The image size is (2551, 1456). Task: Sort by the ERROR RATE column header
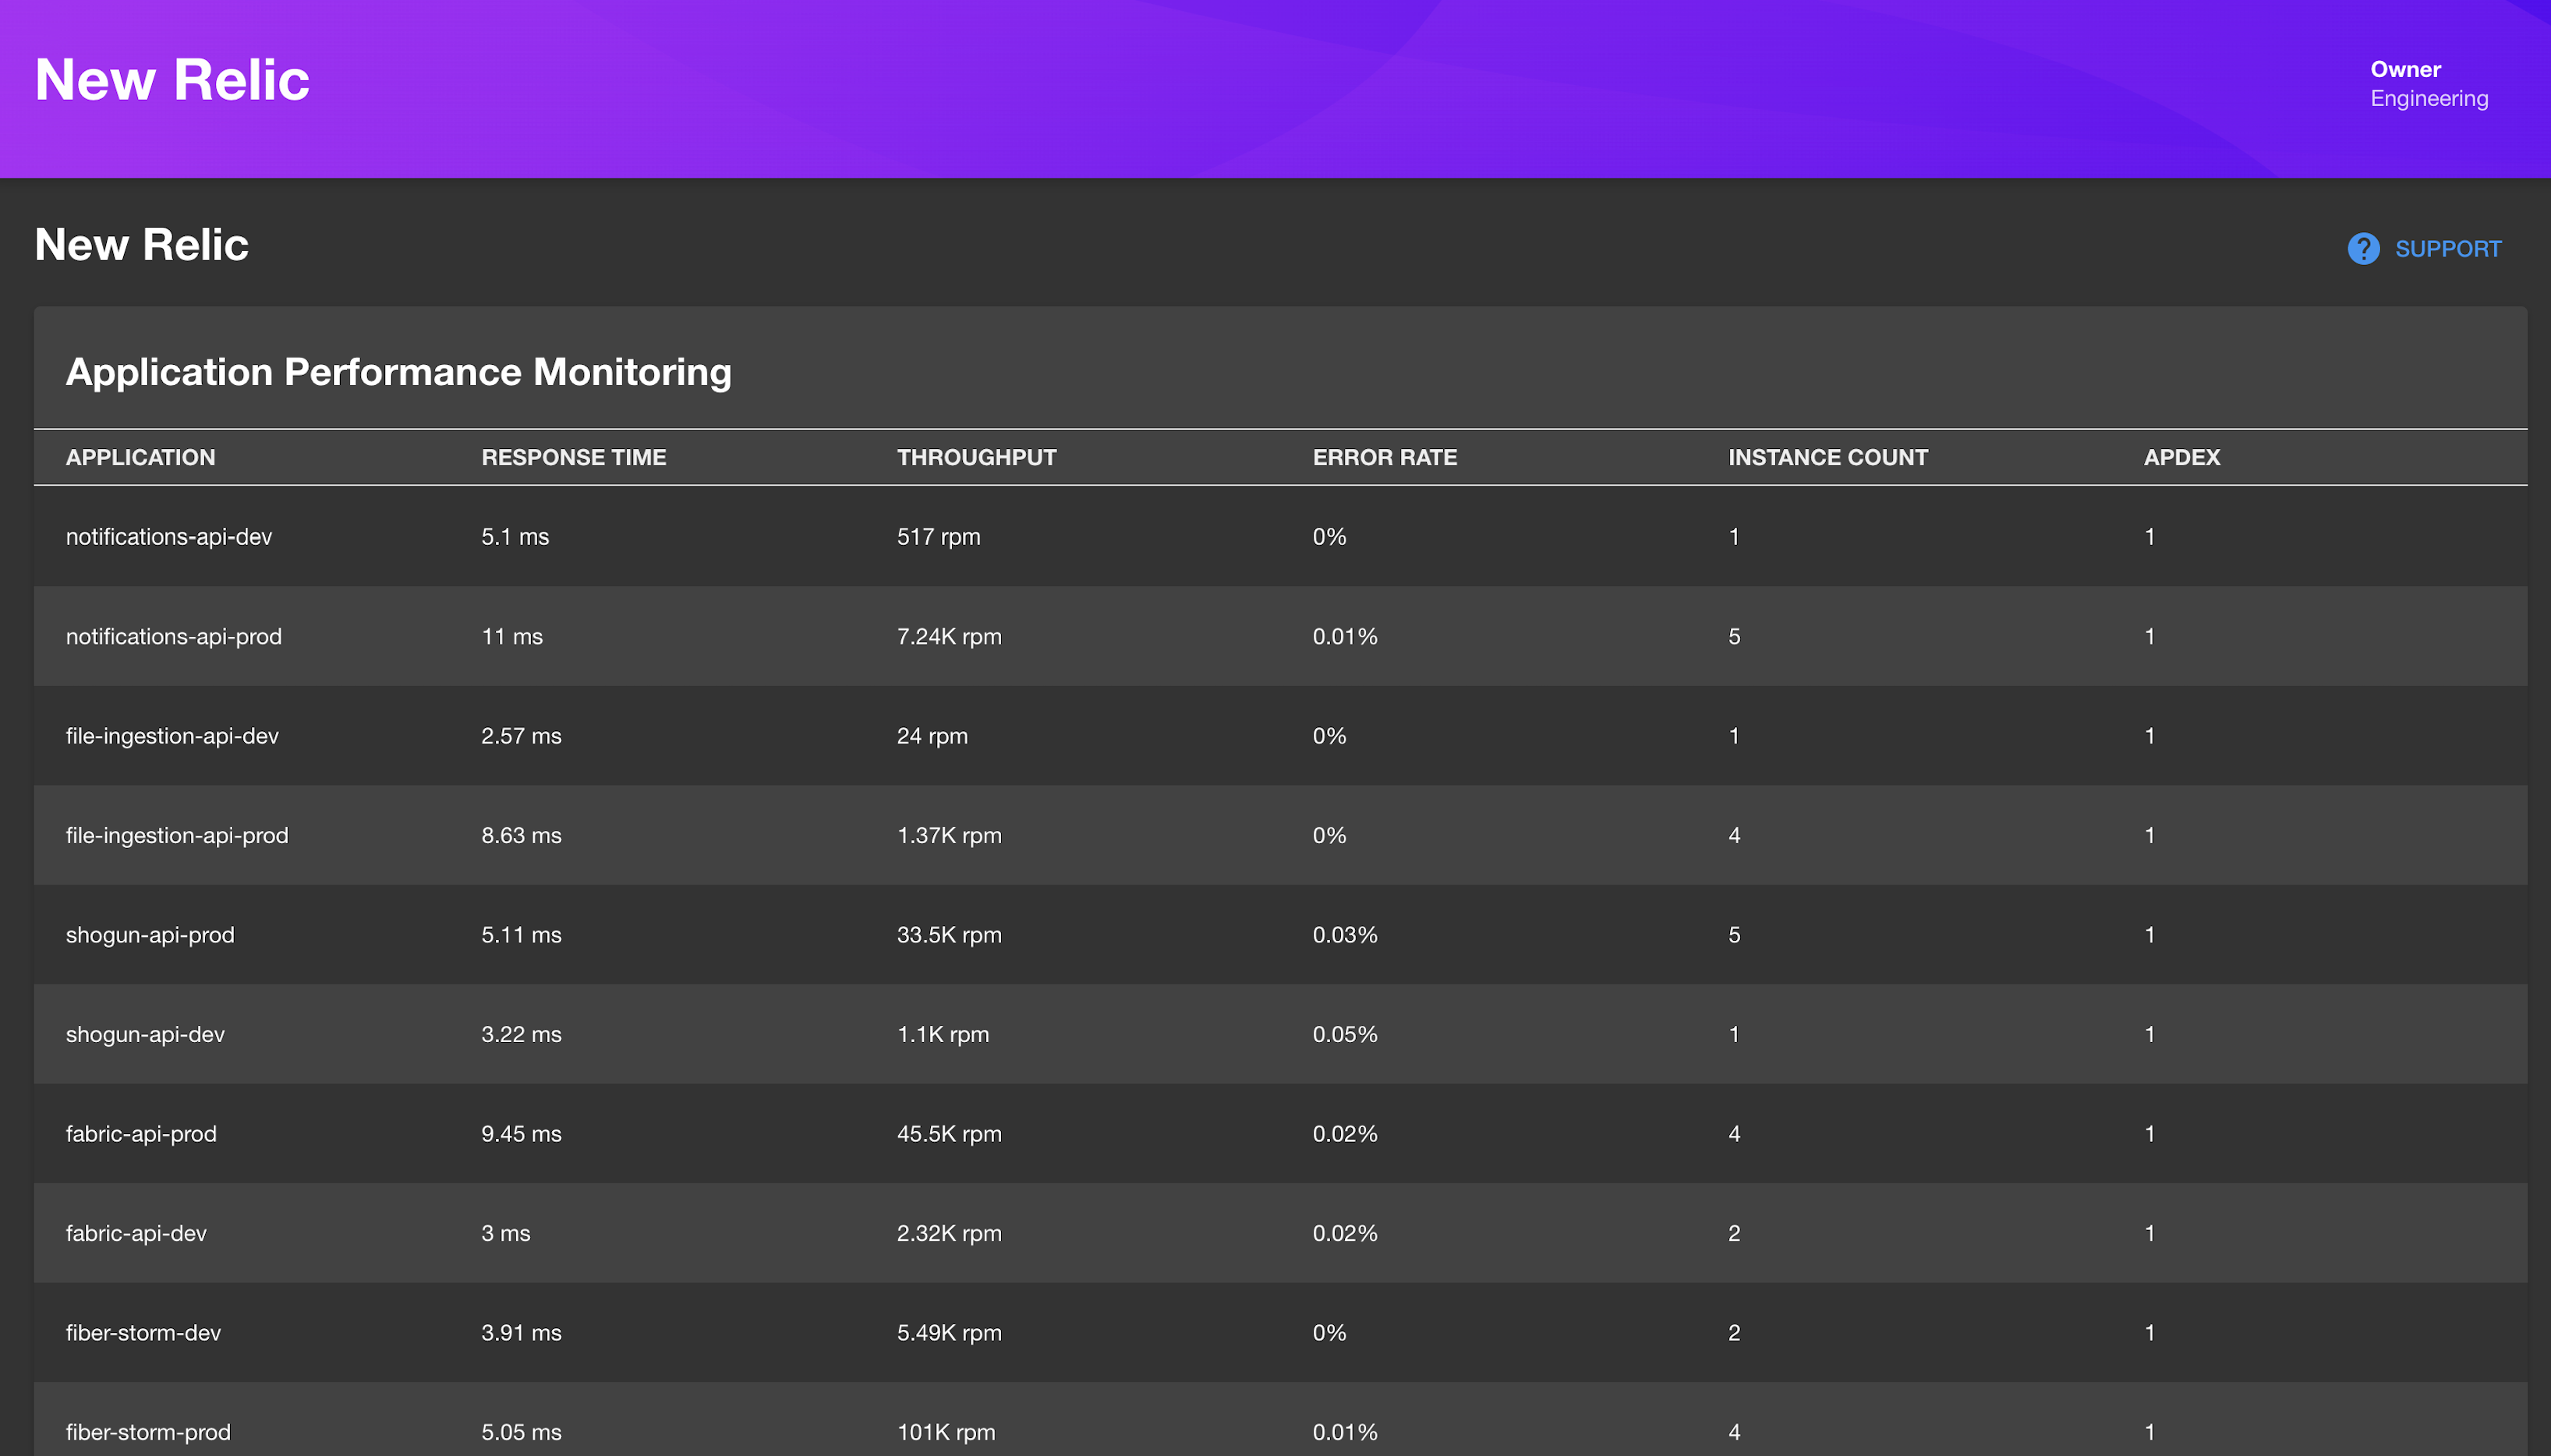pyautogui.click(x=1384, y=457)
